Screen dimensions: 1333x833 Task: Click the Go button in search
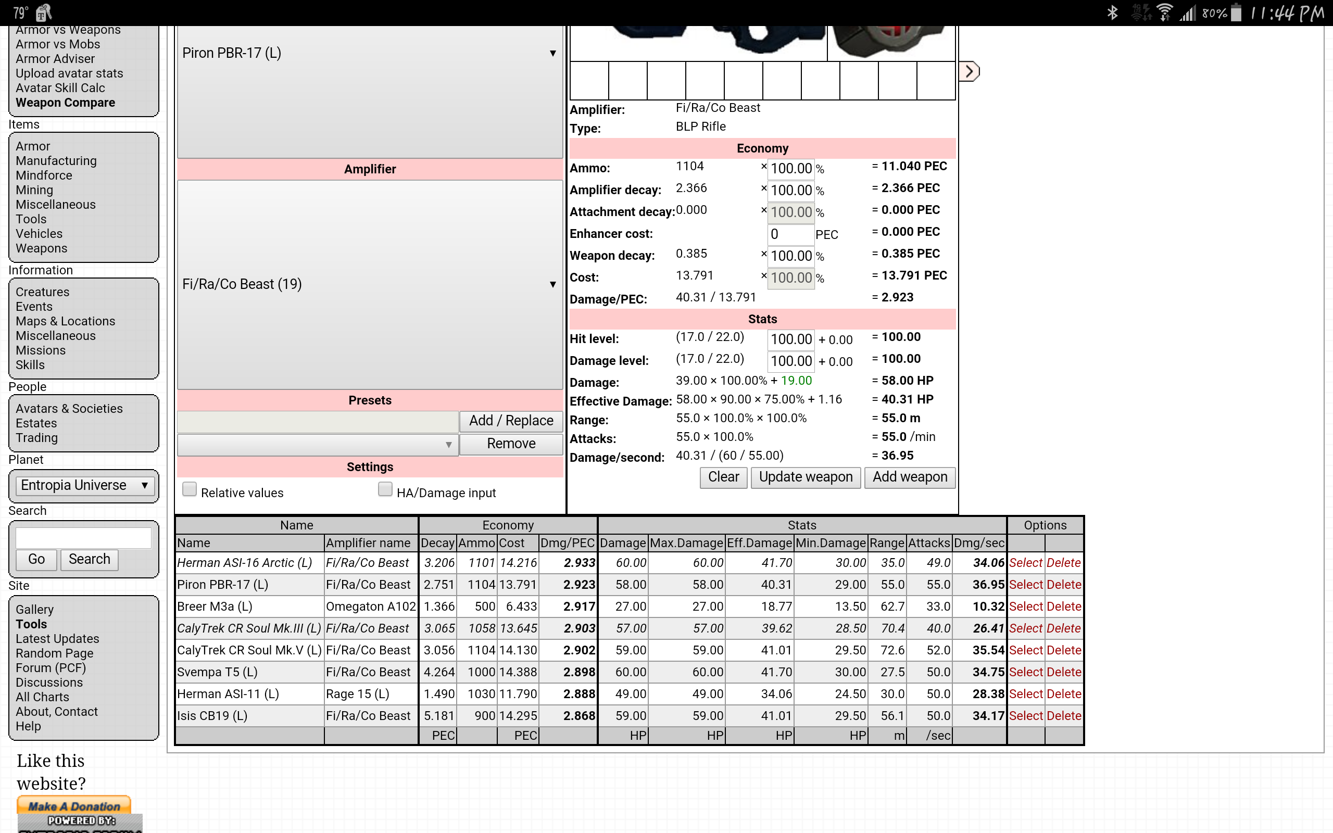[36, 559]
